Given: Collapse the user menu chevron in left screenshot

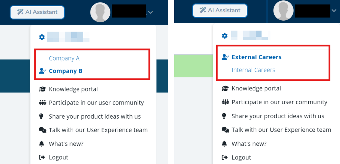Looking at the screenshot, I should (150, 12).
